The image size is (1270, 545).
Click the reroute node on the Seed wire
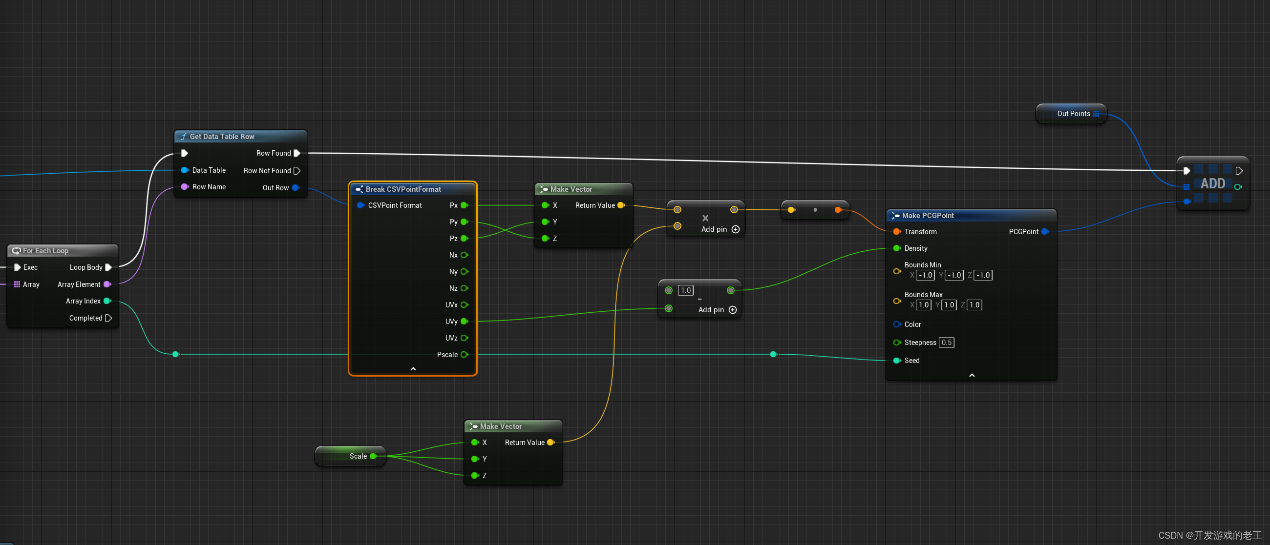[x=774, y=355]
